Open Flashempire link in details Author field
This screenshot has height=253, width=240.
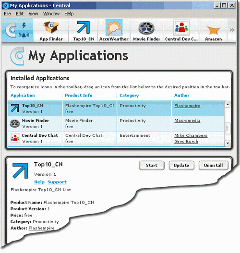pos(41,228)
